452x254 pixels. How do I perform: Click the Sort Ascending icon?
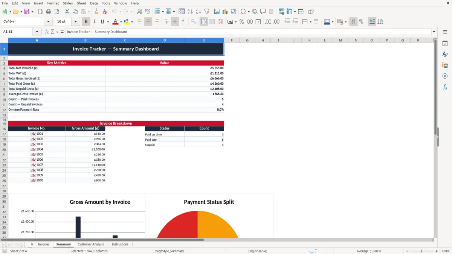click(190, 12)
